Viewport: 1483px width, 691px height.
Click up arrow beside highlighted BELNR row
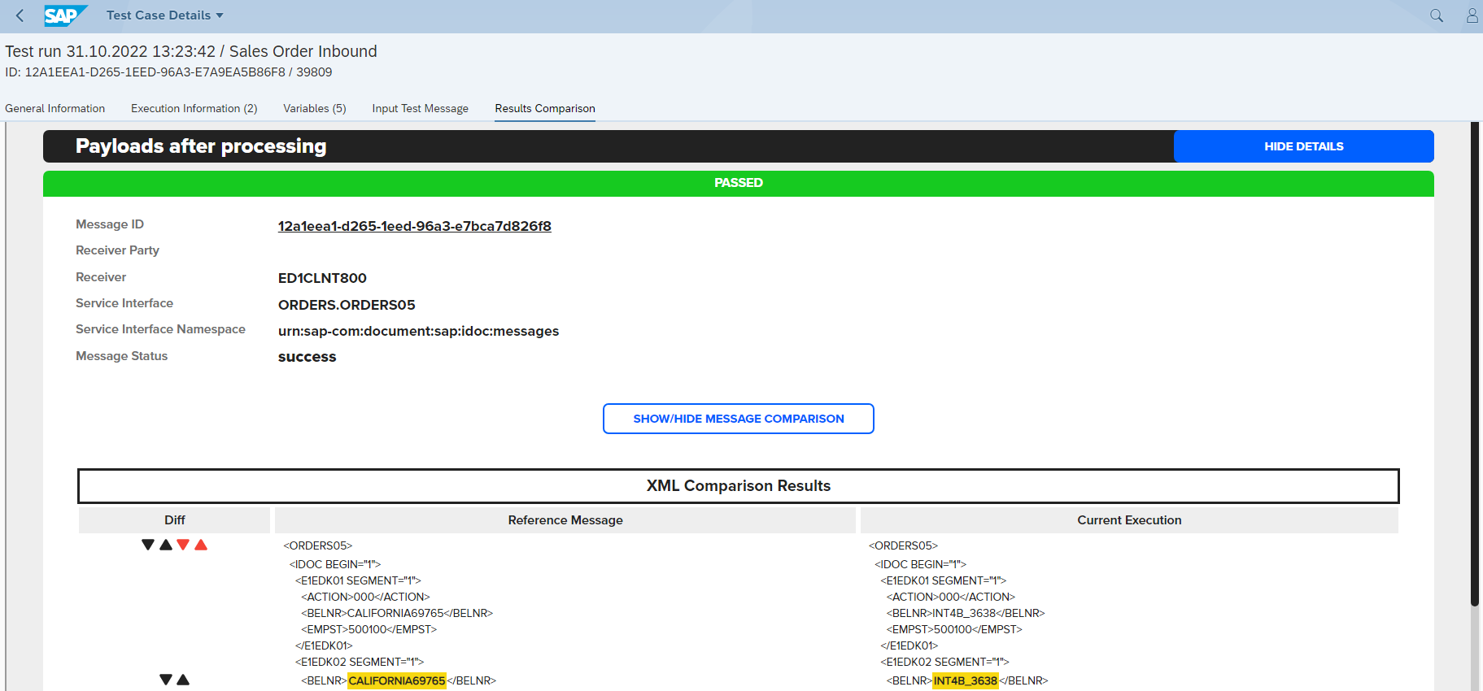pyautogui.click(x=183, y=680)
